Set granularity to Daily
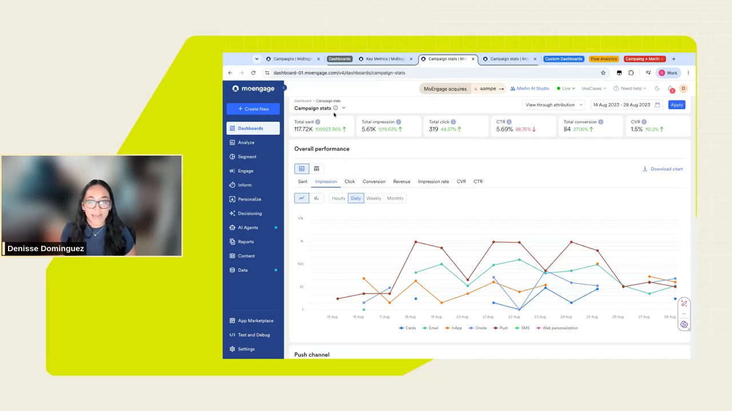The width and height of the screenshot is (732, 411). [x=356, y=198]
